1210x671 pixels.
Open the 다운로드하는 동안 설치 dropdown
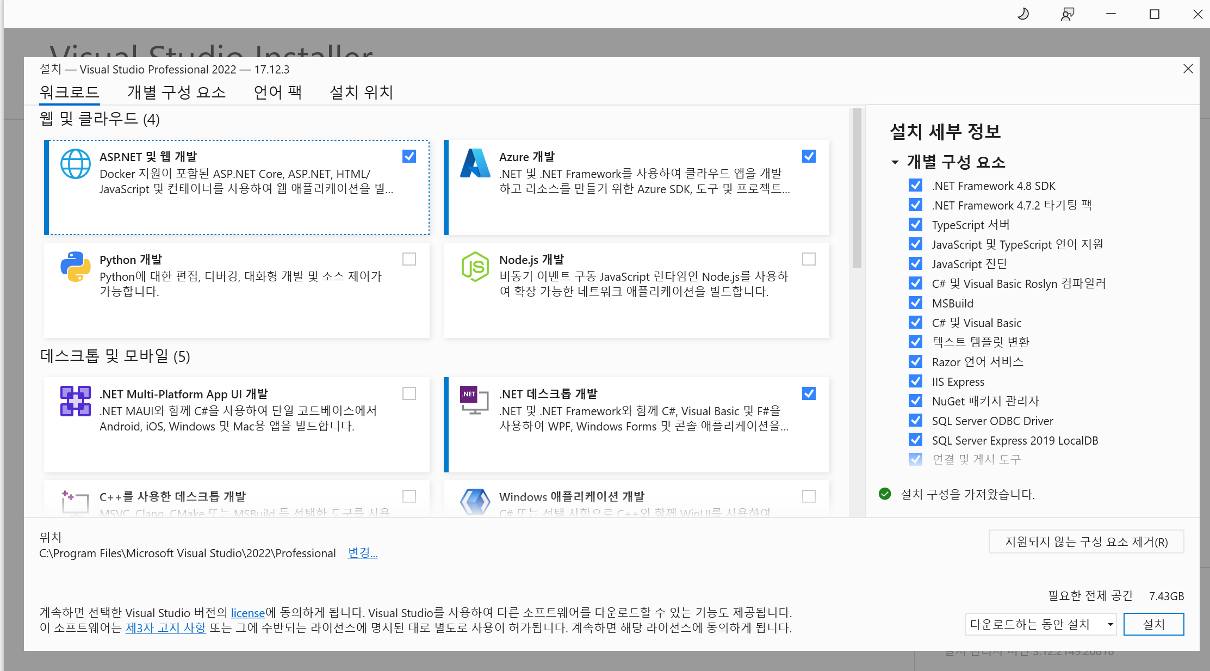point(1040,624)
